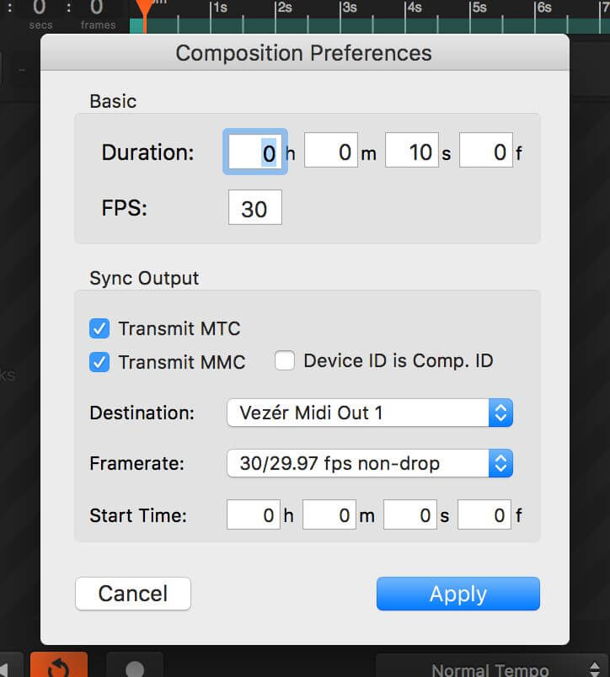Enable Device ID is Comp. ID
This screenshot has width=610, height=677.
[x=285, y=360]
